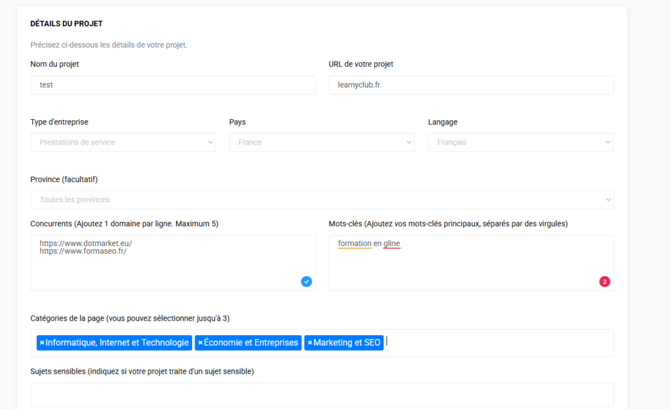Image resolution: width=671 pixels, height=409 pixels.
Task: Open the Type d'entreprise dropdown
Action: point(123,142)
